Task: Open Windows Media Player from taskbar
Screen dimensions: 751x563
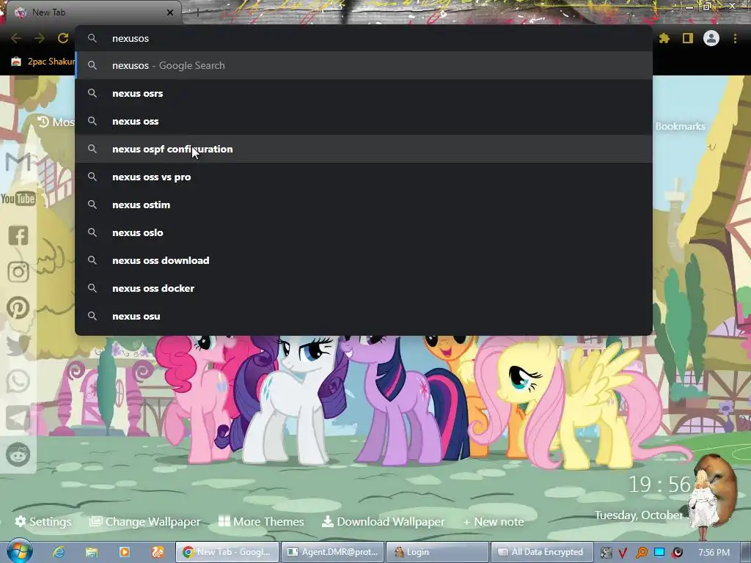Action: [x=125, y=552]
